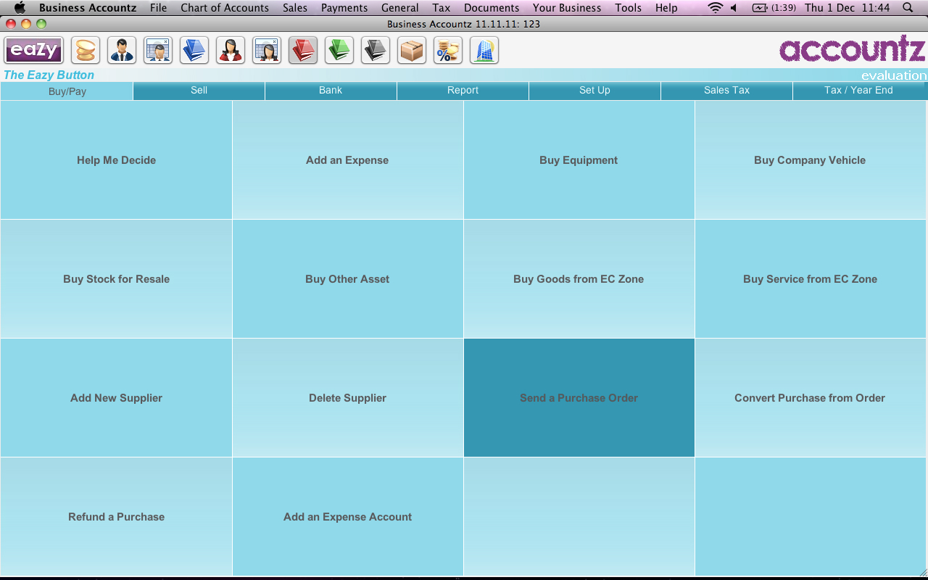Click Add an Expense Account tile
Screen dimensions: 928x580
click(347, 517)
